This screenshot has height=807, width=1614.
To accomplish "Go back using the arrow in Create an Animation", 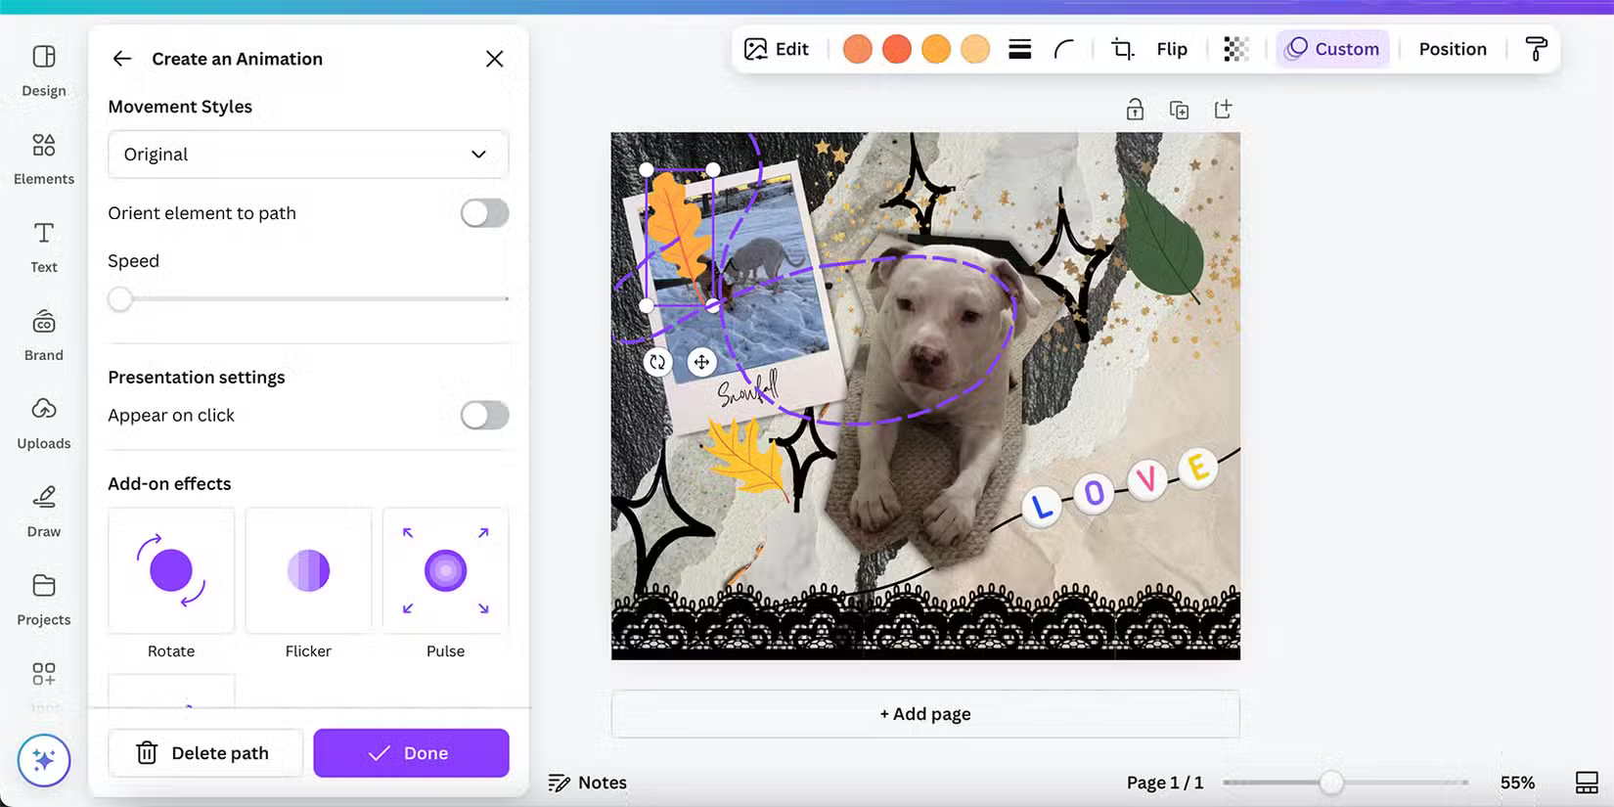I will 122,59.
